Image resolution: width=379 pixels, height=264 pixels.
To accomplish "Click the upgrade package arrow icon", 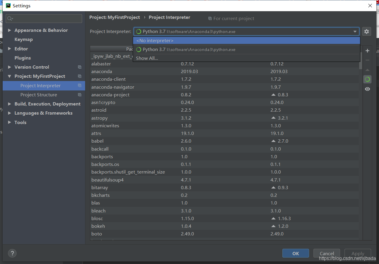I will (367, 70).
